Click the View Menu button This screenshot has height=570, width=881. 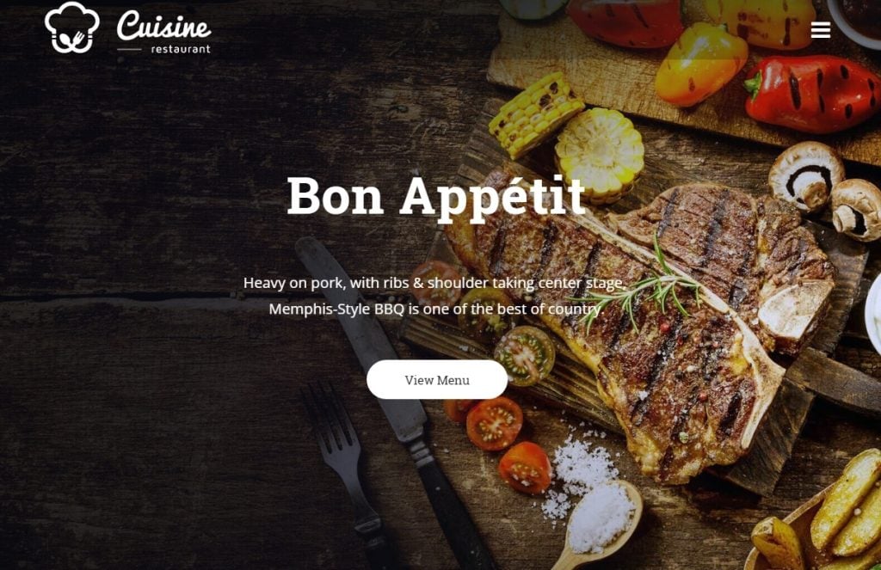click(436, 380)
